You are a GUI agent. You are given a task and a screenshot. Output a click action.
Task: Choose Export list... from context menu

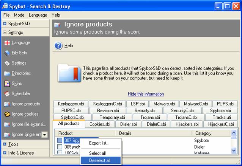101,143
